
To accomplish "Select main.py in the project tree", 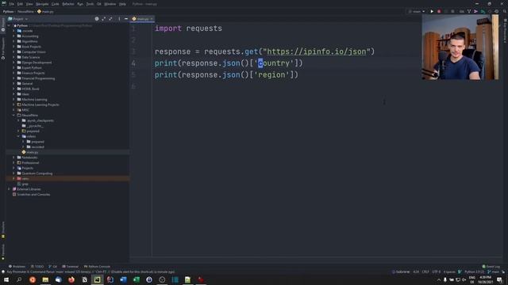I will tap(33, 152).
